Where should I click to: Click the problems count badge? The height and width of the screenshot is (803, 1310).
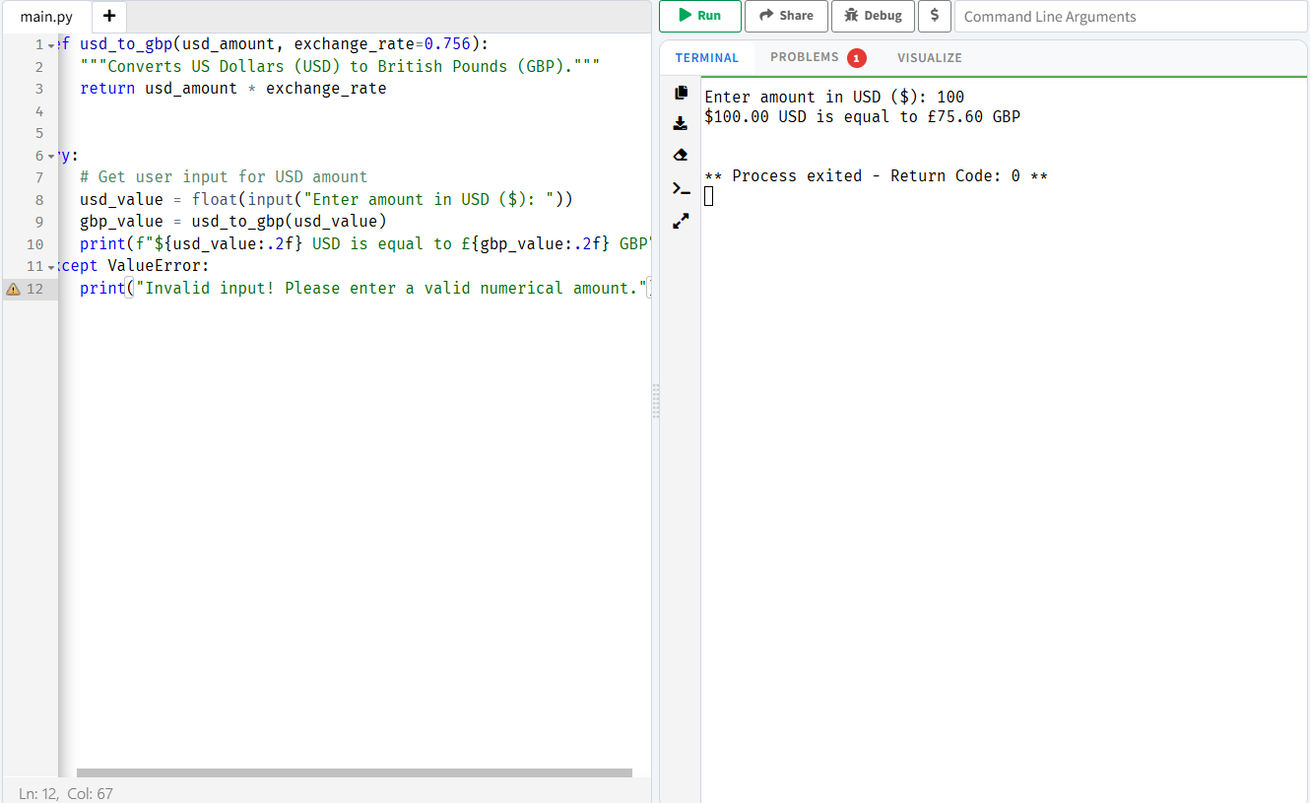coord(857,58)
